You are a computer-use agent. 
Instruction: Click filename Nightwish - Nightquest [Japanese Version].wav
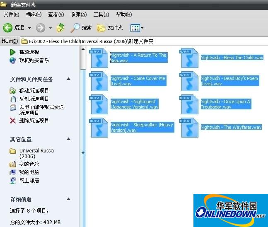(135, 104)
